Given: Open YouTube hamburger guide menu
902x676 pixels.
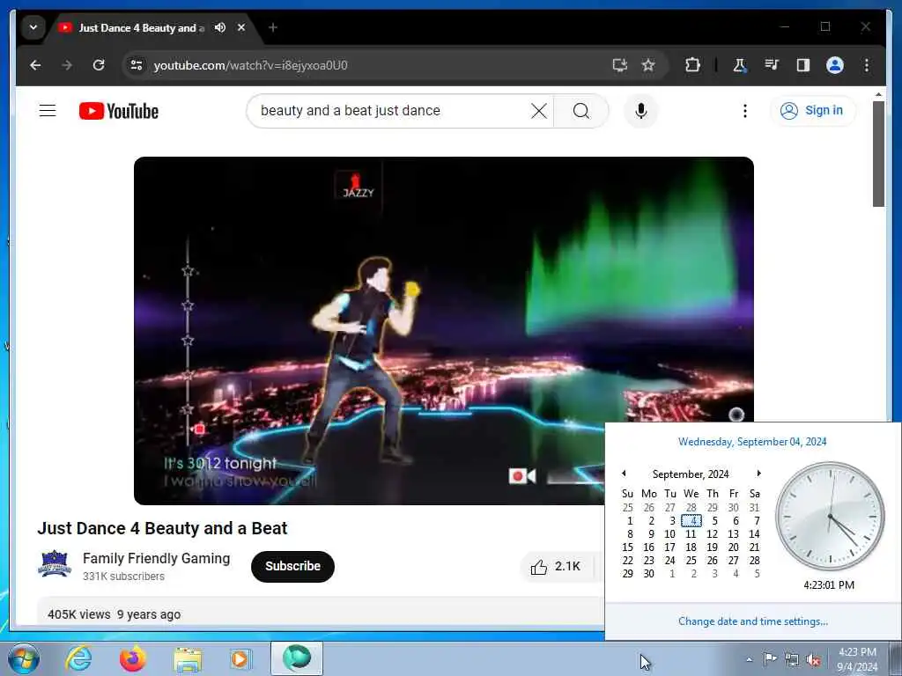Looking at the screenshot, I should (48, 110).
